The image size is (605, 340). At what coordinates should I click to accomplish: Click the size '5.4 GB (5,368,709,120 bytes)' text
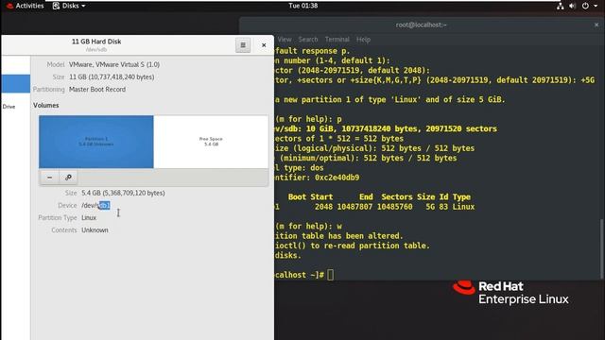pyautogui.click(x=123, y=193)
